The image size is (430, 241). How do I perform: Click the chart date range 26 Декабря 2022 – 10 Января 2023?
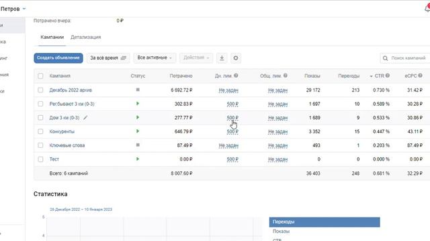pos(81,210)
